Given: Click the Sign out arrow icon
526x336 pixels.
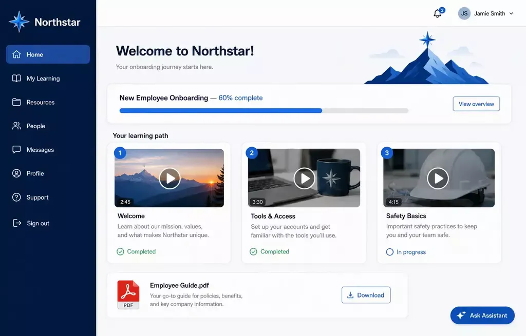Looking at the screenshot, I should [17, 223].
